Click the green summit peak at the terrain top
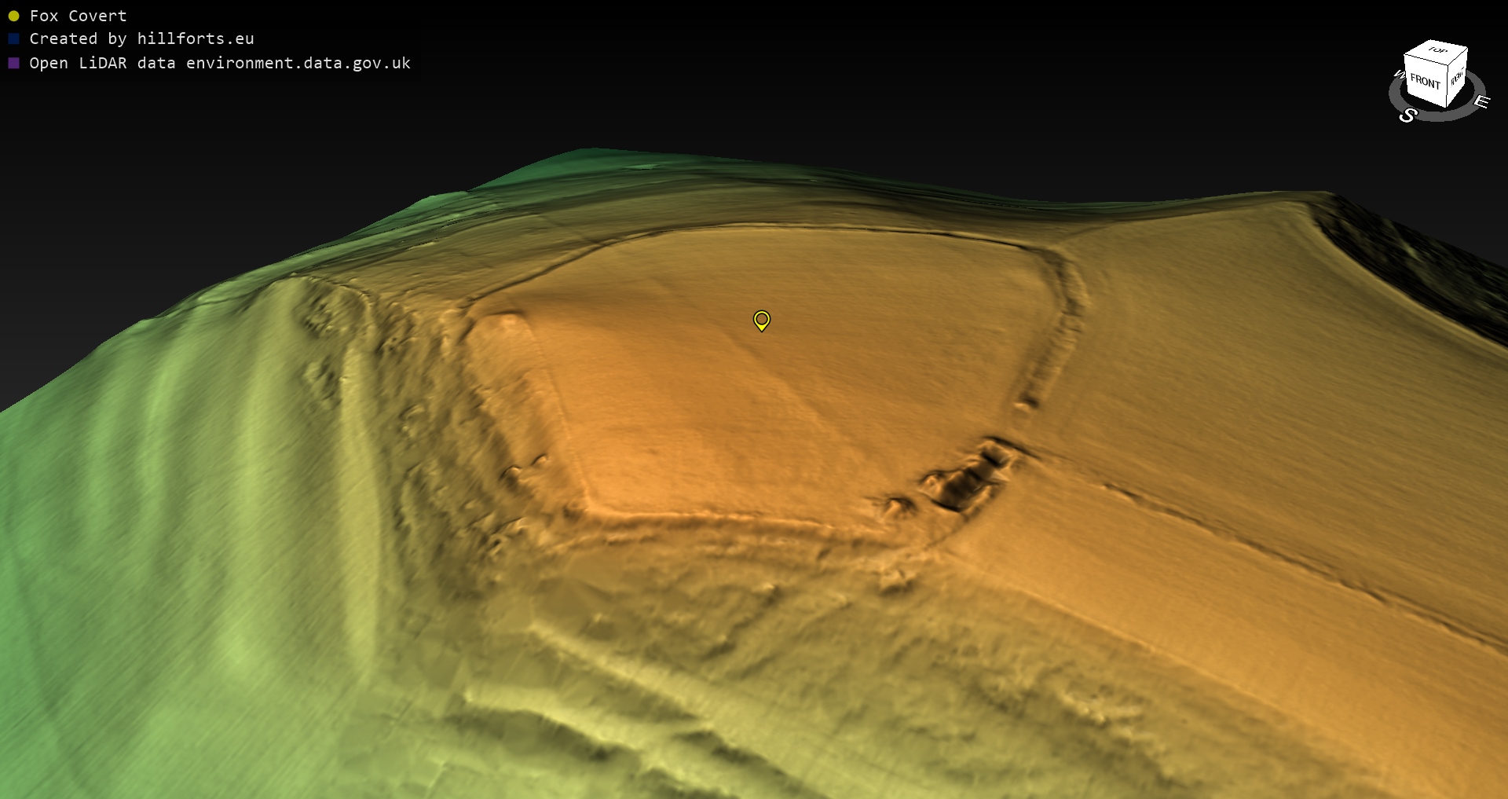Image resolution: width=1508 pixels, height=799 pixels. (585, 154)
